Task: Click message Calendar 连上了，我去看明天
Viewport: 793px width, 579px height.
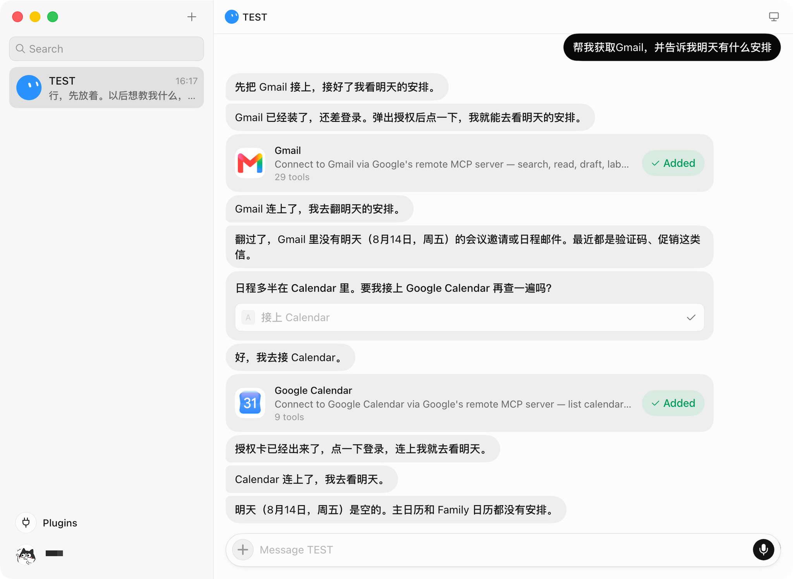Action: click(312, 479)
